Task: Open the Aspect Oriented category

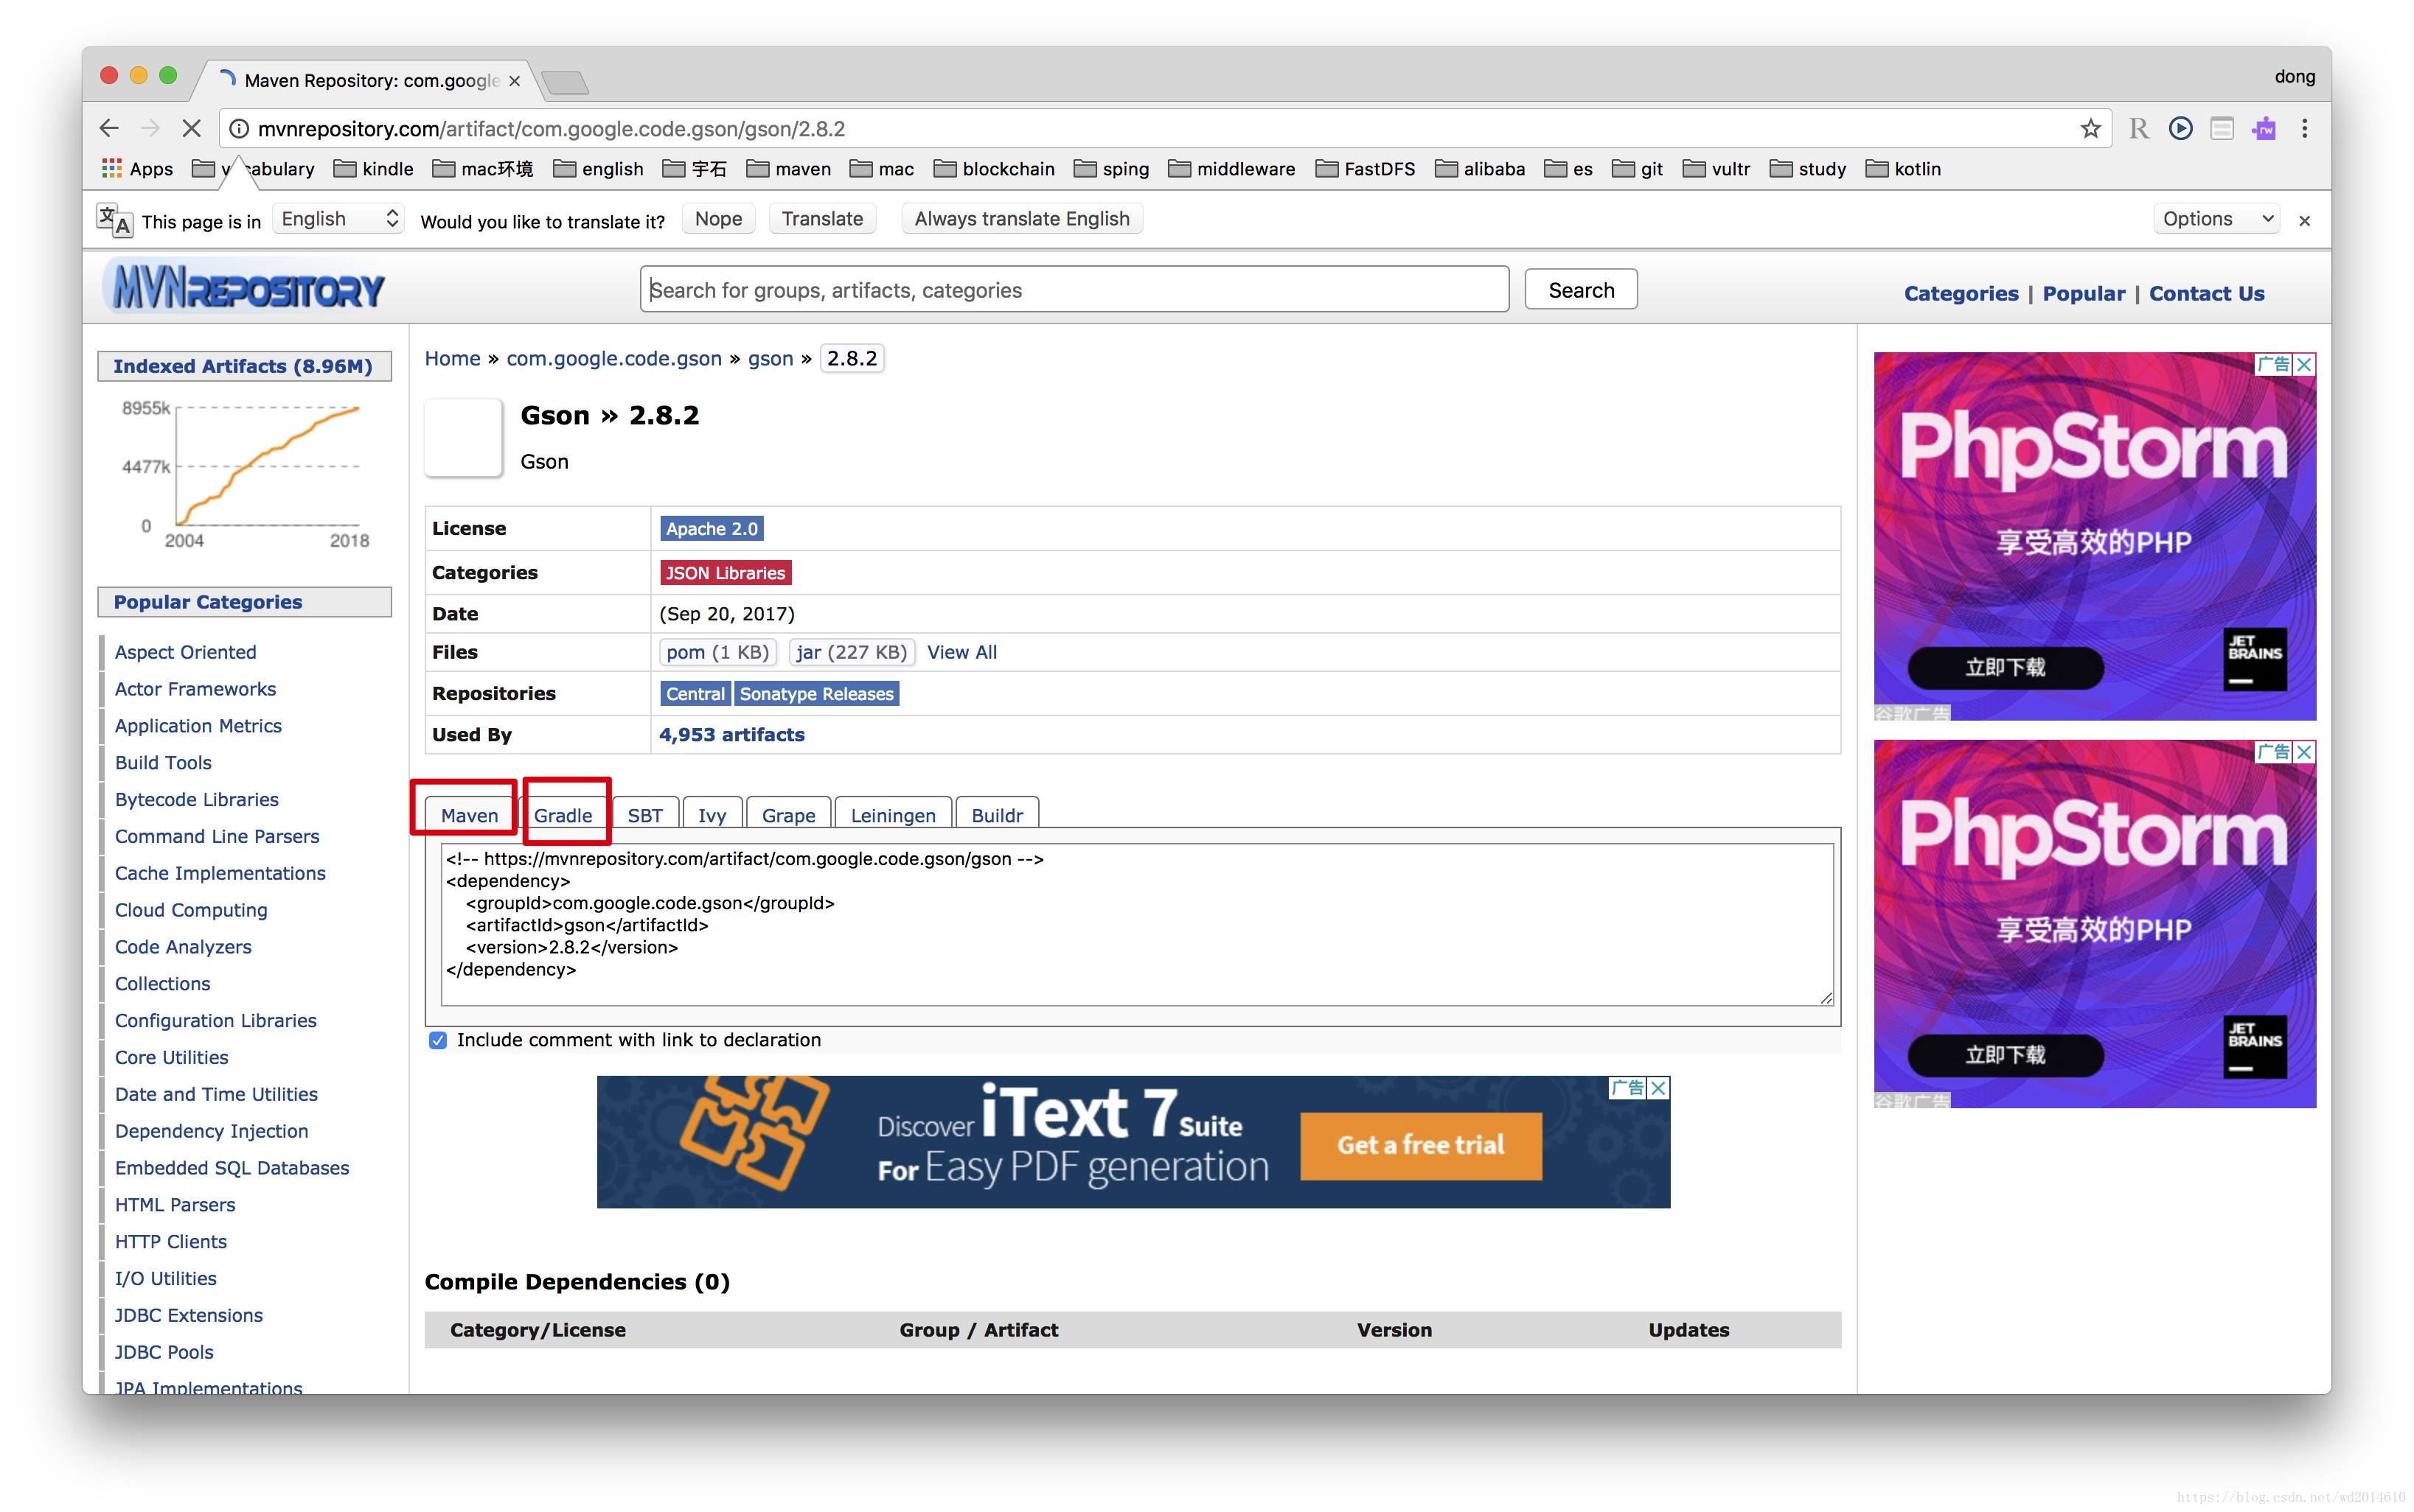Action: [185, 652]
